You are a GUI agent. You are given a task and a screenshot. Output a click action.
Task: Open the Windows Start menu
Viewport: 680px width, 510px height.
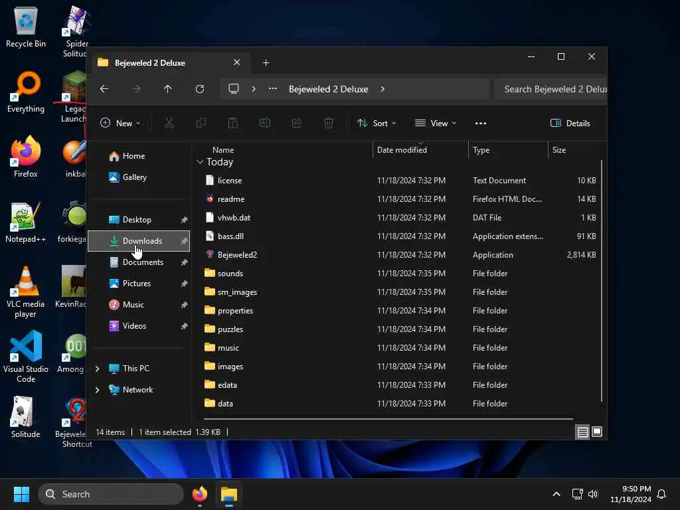pos(21,494)
